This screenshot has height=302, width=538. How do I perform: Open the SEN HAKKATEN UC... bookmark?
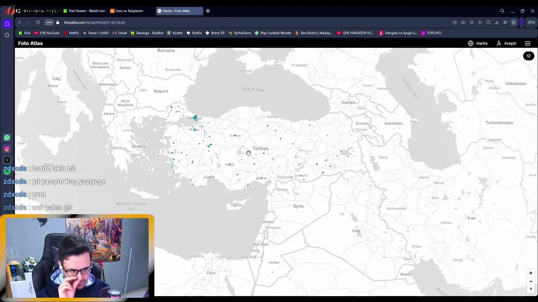(356, 33)
